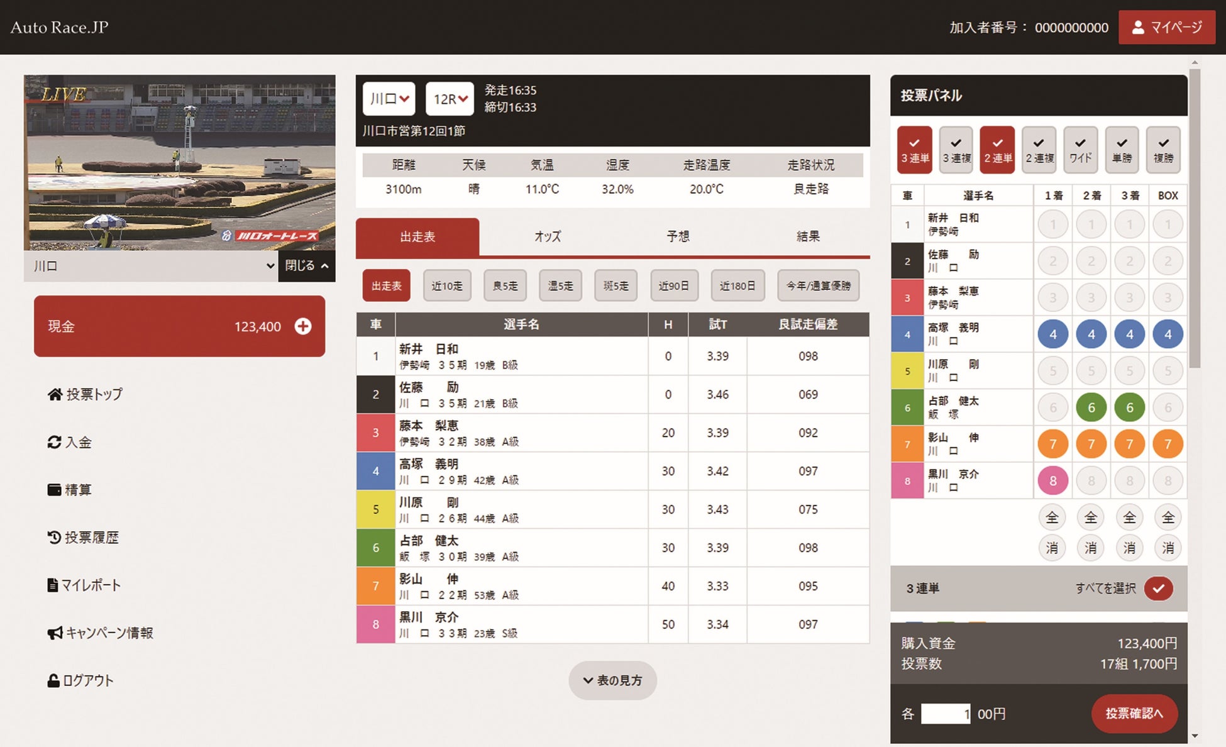Switch to the オッズ tab
The image size is (1226, 747).
[x=547, y=236]
